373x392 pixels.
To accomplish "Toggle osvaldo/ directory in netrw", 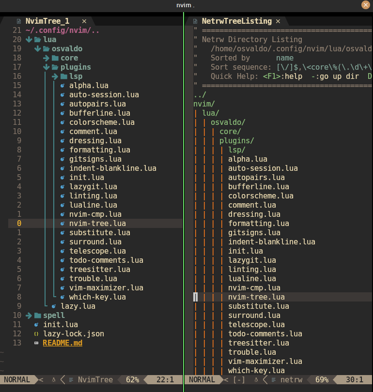I will click(228, 122).
